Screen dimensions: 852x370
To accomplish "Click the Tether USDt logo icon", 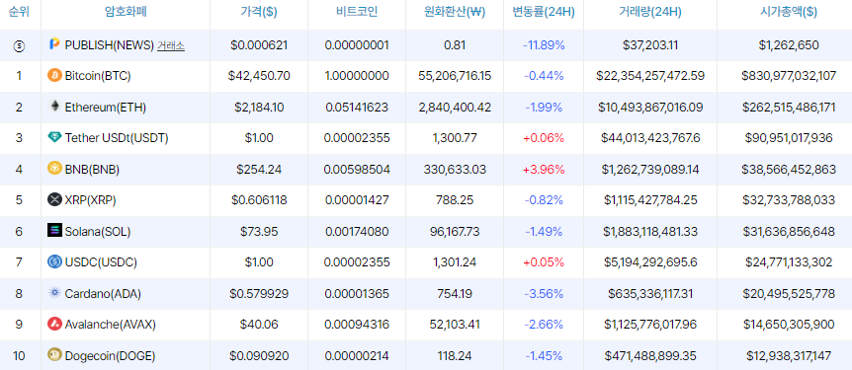I will pos(54,138).
